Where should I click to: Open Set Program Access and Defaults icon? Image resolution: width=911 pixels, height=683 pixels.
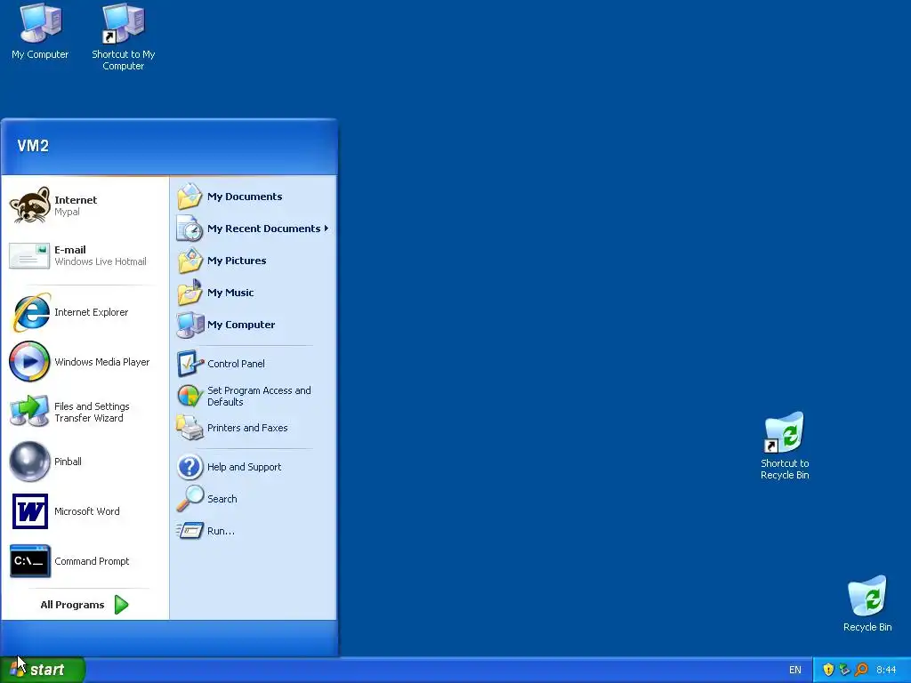click(190, 396)
